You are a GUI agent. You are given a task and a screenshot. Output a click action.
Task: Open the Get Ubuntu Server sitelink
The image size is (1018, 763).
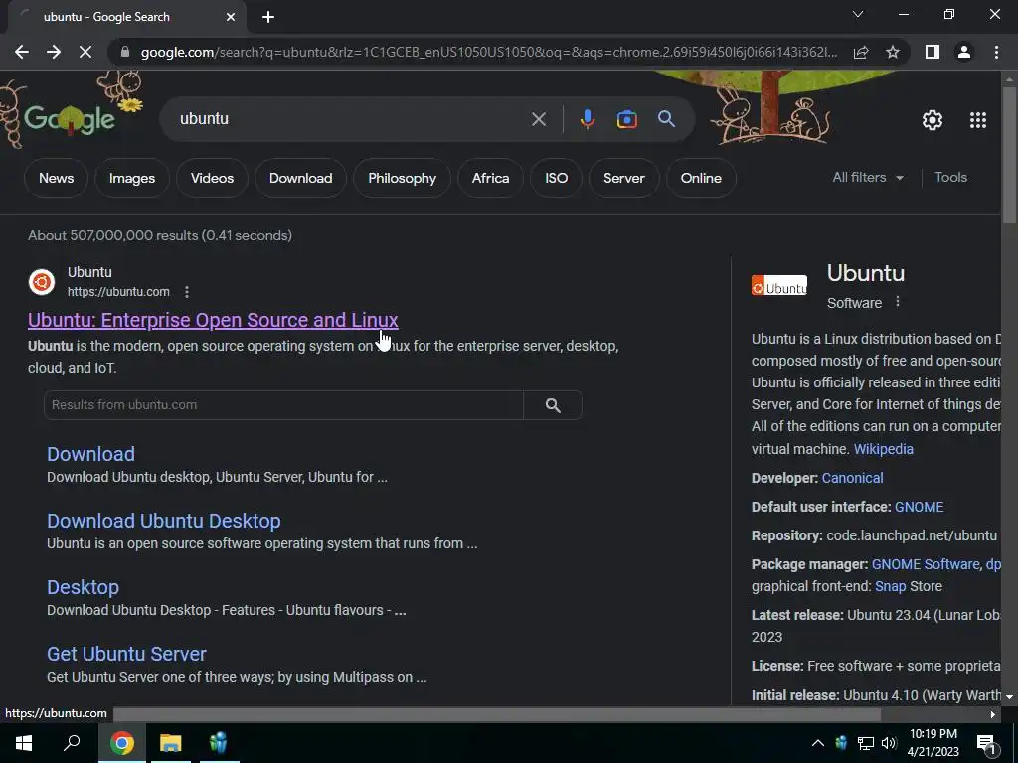[126, 654]
